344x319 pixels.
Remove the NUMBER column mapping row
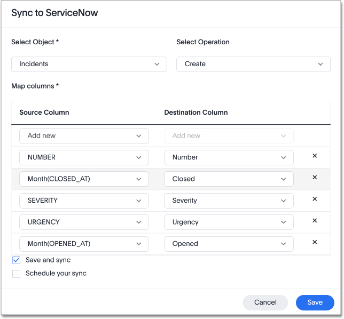pyautogui.click(x=315, y=156)
